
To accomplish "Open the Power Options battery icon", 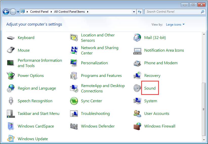I will tap(11, 75).
